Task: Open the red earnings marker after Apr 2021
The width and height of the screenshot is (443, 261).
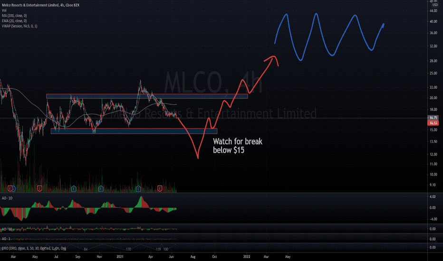Action: [x=160, y=188]
